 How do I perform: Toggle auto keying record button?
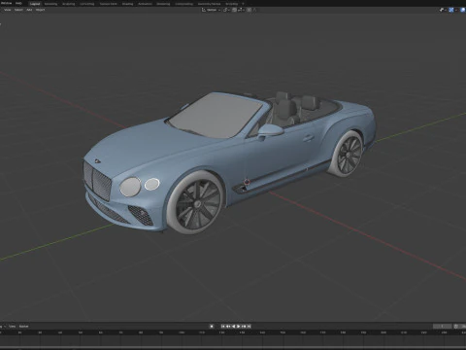coord(212,327)
